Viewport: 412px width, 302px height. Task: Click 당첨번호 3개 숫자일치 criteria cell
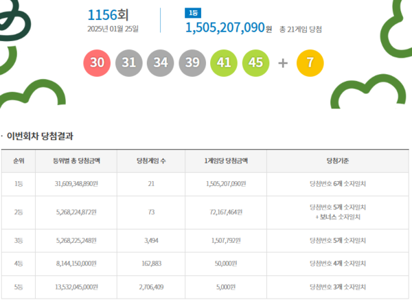click(338, 287)
